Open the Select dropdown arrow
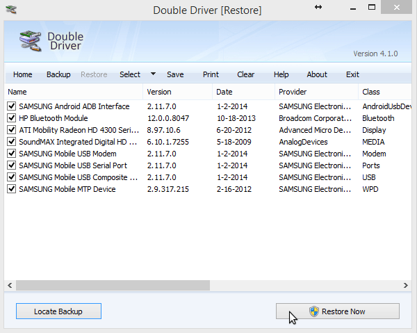Screen dimensions: 417x333 tap(153, 74)
